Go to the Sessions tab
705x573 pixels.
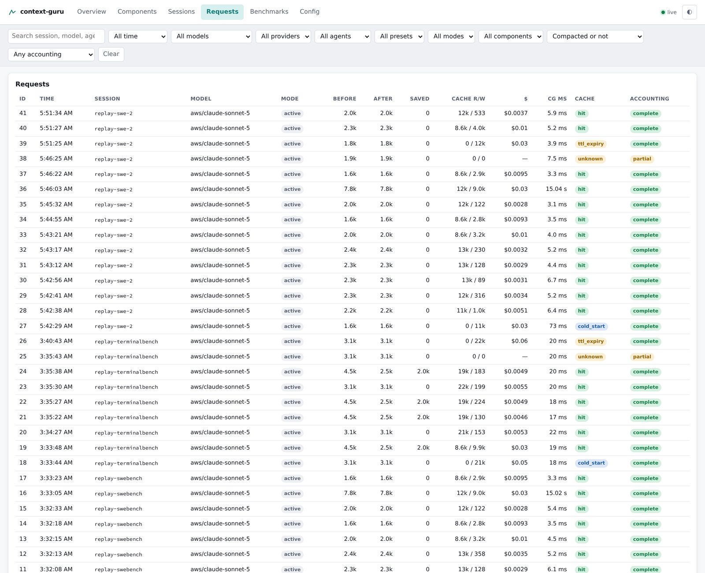point(181,12)
